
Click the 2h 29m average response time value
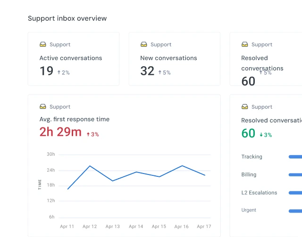60,132
